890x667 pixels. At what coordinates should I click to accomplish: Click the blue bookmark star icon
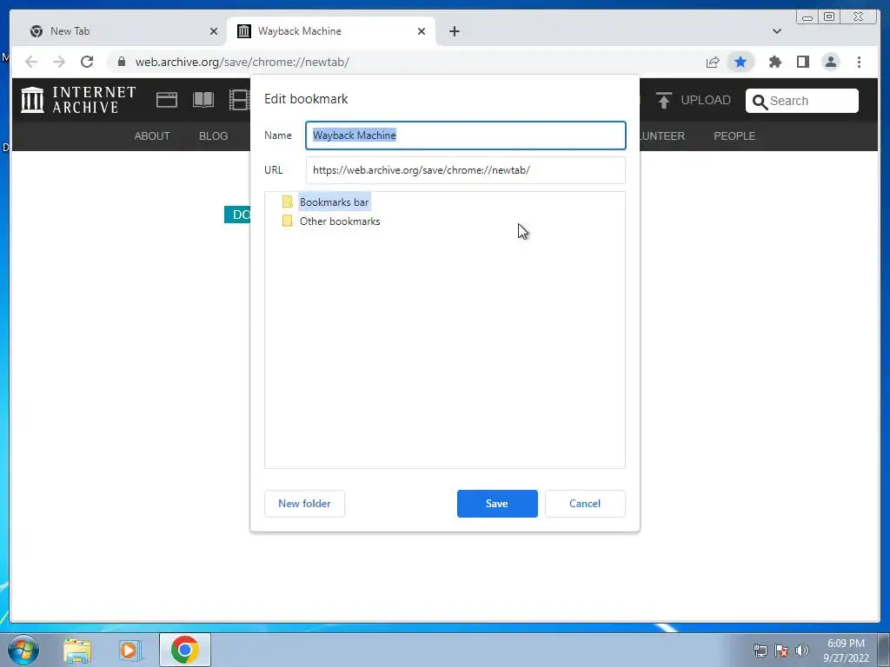coord(741,62)
